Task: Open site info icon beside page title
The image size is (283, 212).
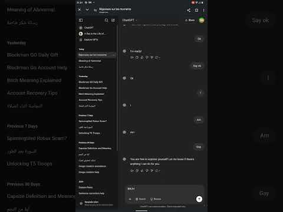Action: tap(96, 11)
